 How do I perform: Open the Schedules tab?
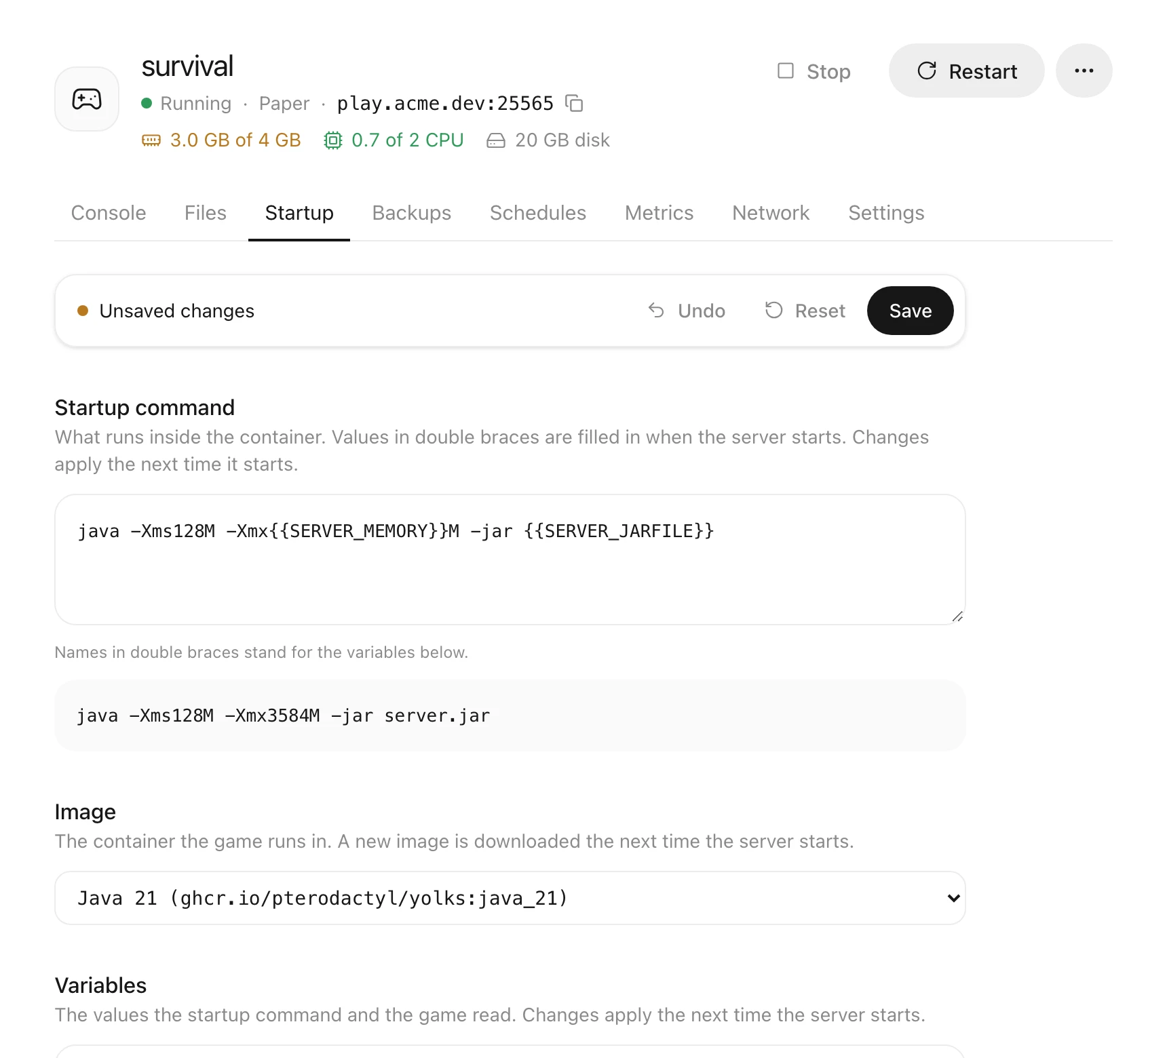[x=538, y=213]
